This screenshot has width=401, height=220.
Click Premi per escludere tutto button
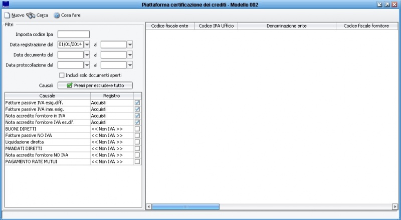pyautogui.click(x=95, y=85)
